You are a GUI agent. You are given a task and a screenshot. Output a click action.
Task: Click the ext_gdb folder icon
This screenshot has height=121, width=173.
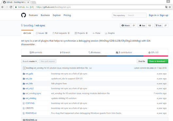pyautogui.click(x=24, y=74)
